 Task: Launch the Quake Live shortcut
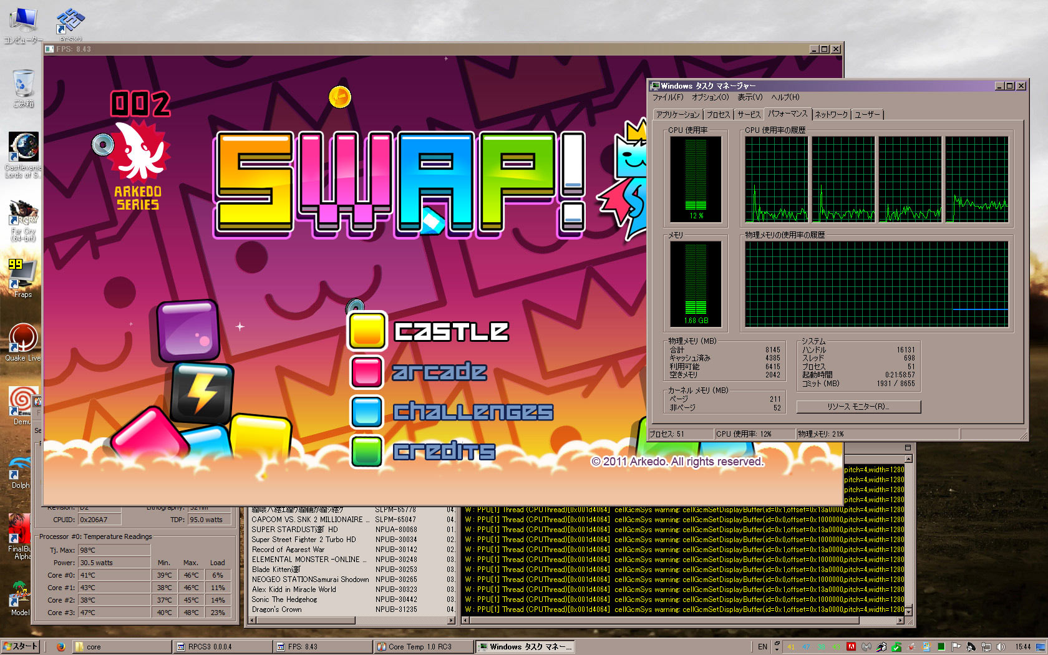pyautogui.click(x=22, y=342)
